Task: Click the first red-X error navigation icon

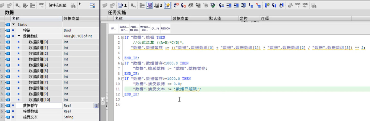Action: tap(176, 5)
